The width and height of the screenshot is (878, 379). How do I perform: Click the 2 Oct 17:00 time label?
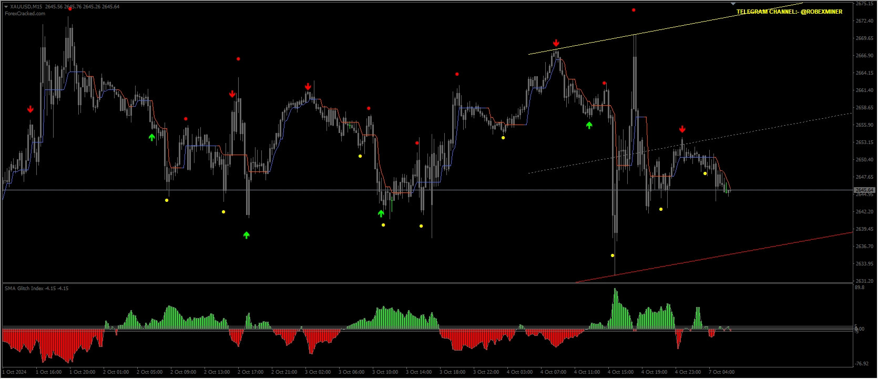point(250,372)
